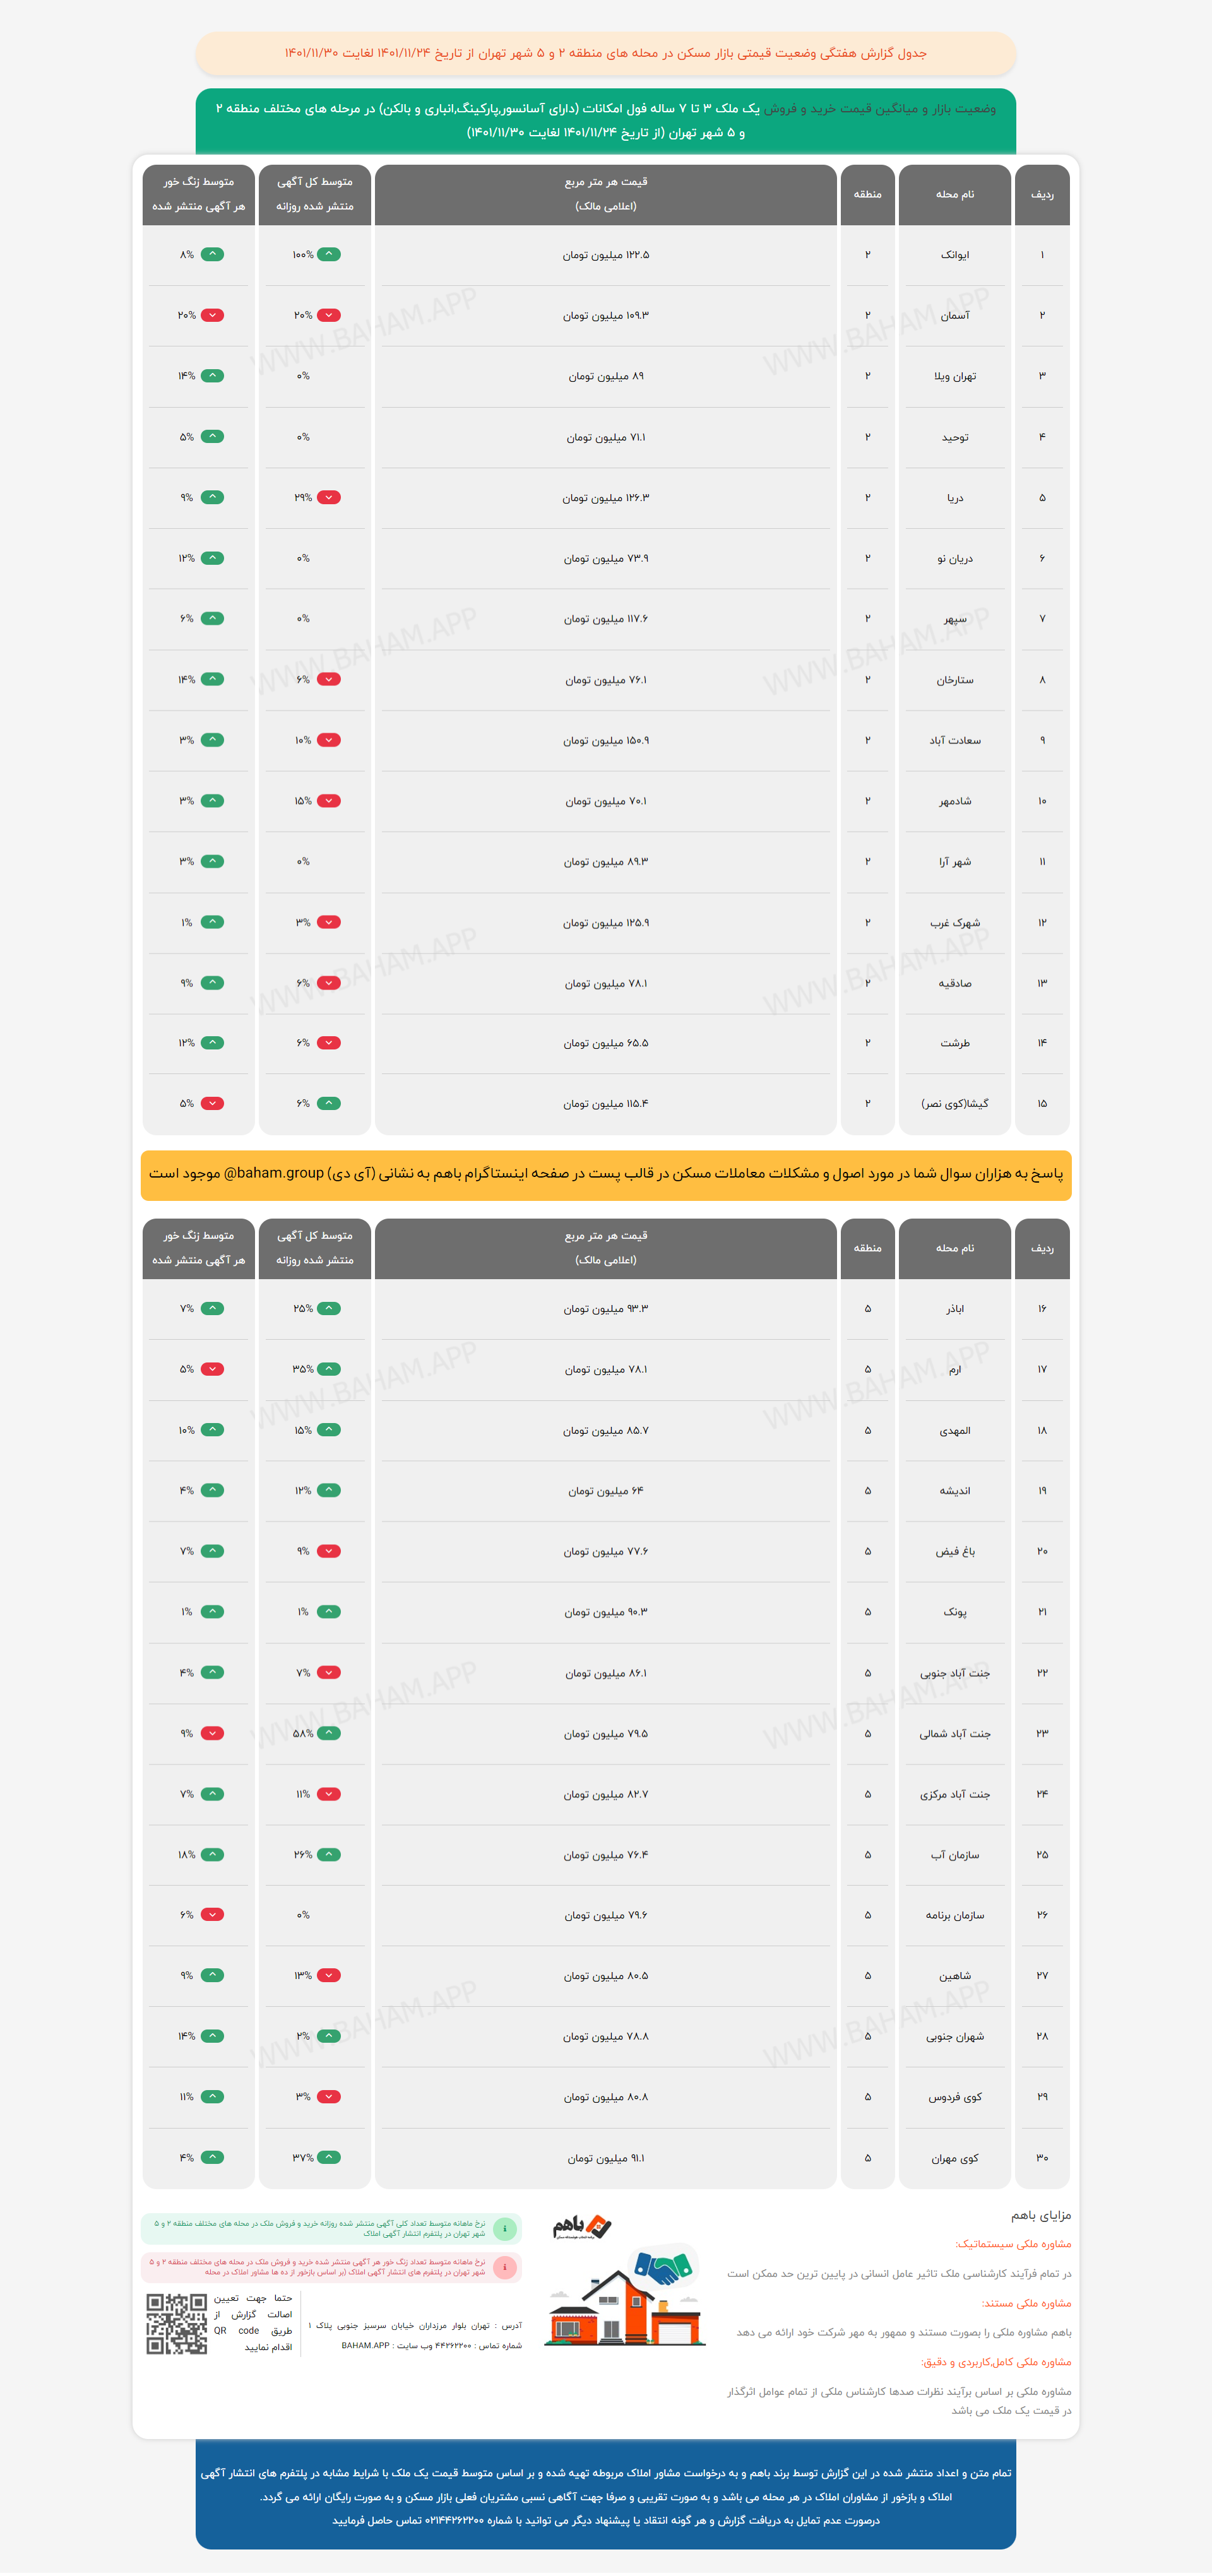Image resolution: width=1212 pixels, height=2576 pixels.
Task: Click the second table's قیمت هر متر مربع header
Action: point(605,1247)
